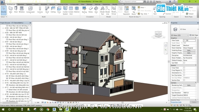This screenshot has height=112, width=199.
Task: Select the Modify tool
Action: click(x=3, y=10)
